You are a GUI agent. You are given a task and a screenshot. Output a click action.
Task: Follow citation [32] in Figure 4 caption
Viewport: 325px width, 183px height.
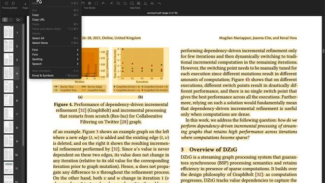pos(82,110)
